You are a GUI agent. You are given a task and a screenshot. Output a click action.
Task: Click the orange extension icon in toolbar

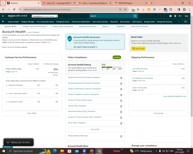(x=149, y=10)
